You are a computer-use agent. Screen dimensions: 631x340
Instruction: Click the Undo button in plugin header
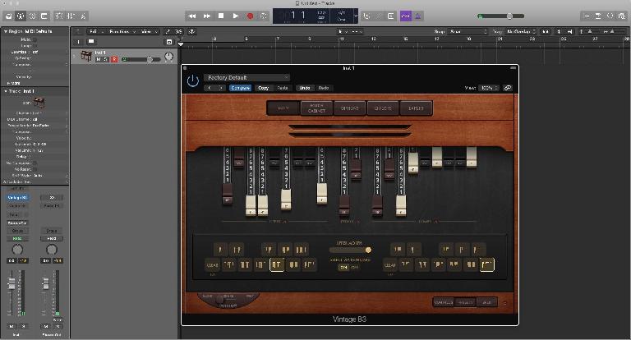click(305, 88)
